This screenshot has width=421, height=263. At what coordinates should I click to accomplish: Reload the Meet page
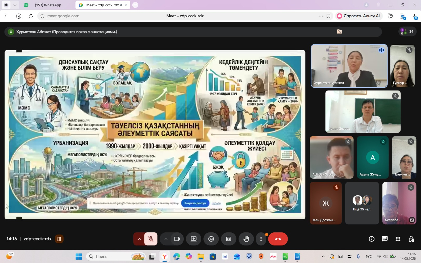31,16
